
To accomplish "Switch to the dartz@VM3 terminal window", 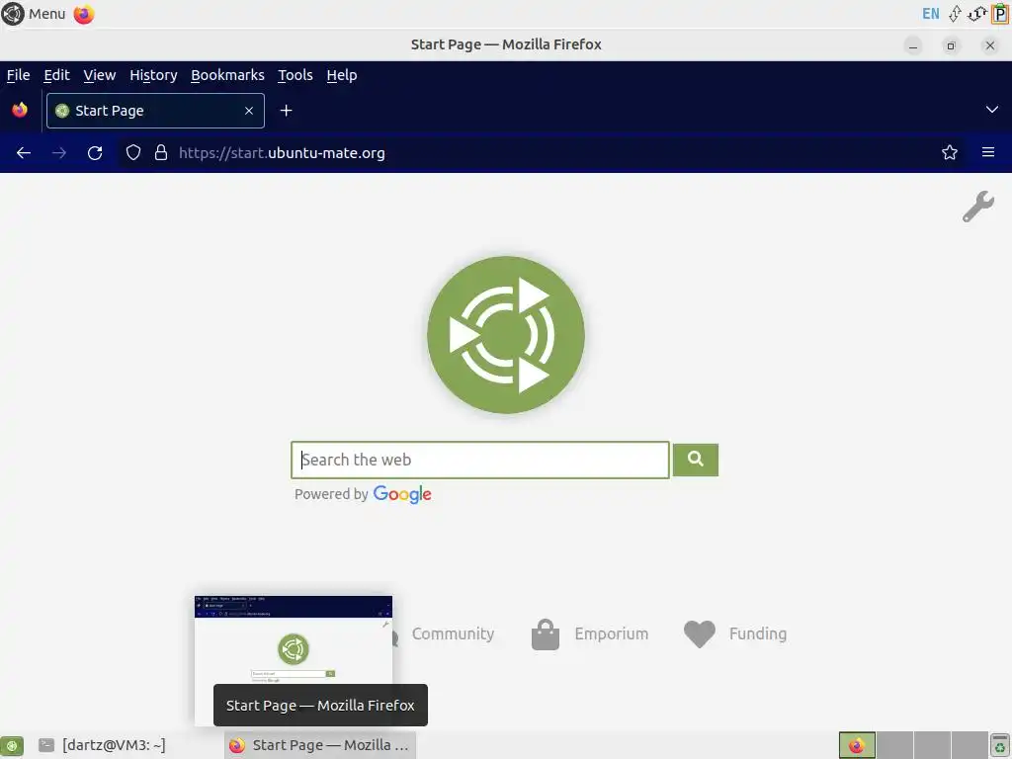I will click(102, 745).
